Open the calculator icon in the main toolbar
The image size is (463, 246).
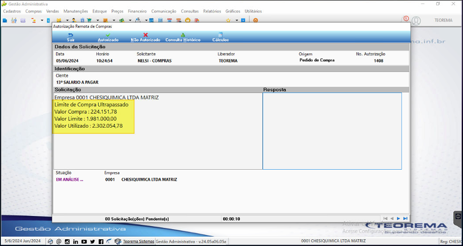click(160, 20)
